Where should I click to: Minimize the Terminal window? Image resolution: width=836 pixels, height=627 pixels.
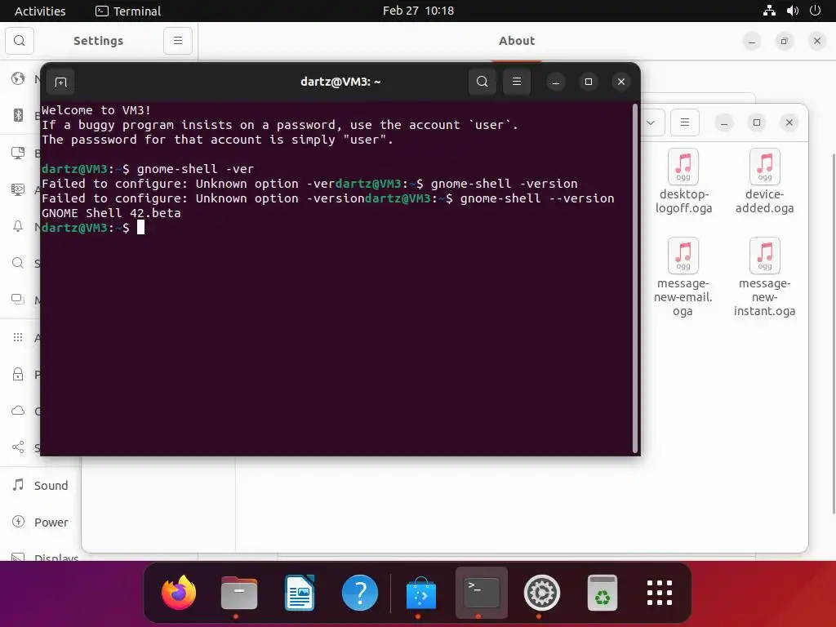(x=555, y=82)
